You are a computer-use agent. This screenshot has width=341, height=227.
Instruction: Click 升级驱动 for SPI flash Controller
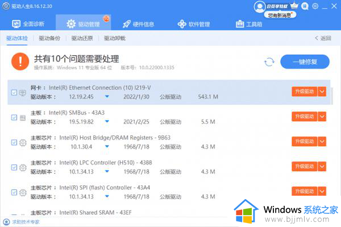[305, 192]
